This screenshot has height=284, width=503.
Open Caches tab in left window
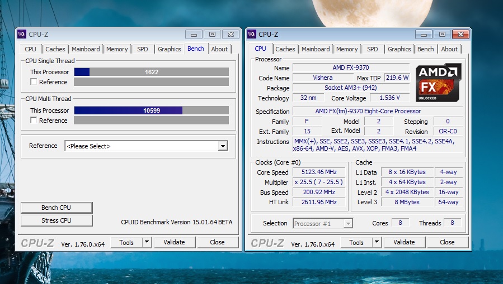(x=55, y=49)
